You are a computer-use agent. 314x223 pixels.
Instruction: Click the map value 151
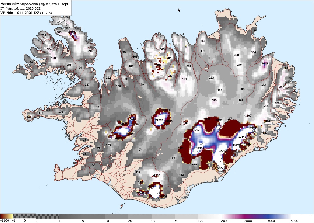(194, 164)
